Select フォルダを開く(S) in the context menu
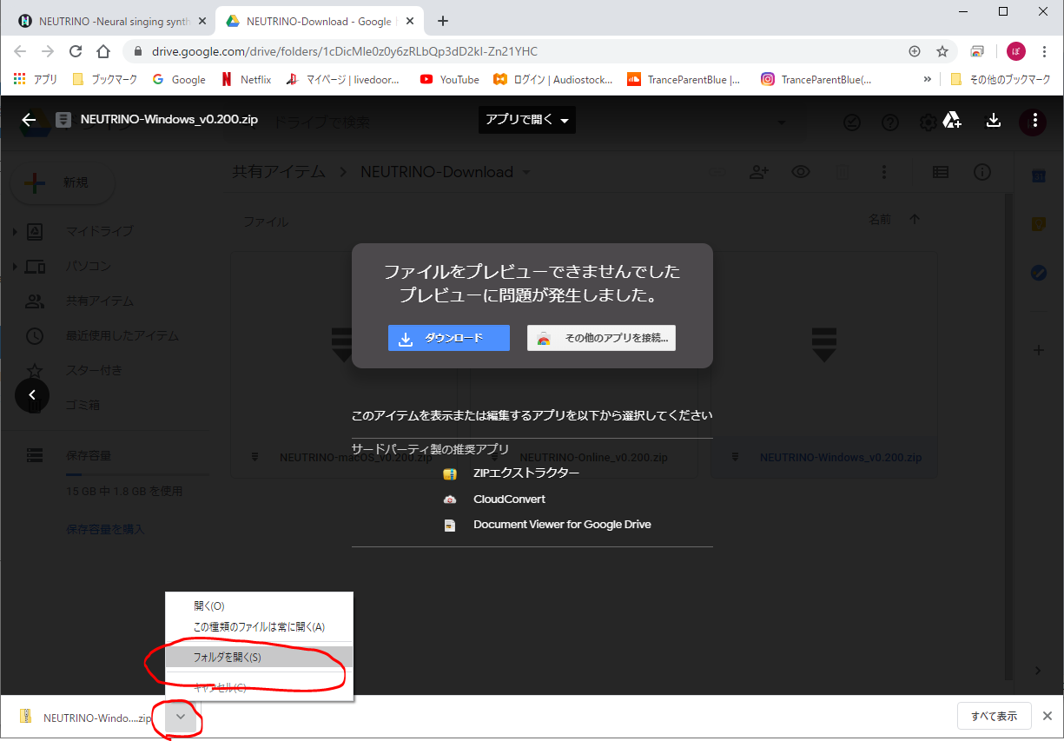 [259, 658]
